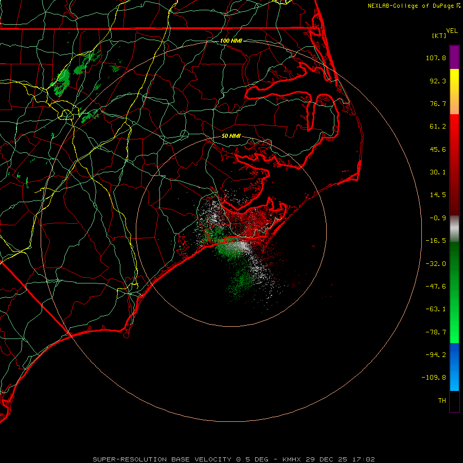
Task: Click the 50 NMI range ring label
Action: point(231,136)
